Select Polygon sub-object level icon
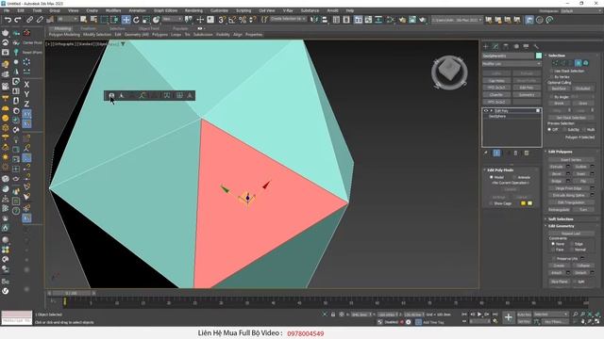604x339 pixels. pyautogui.click(x=579, y=63)
